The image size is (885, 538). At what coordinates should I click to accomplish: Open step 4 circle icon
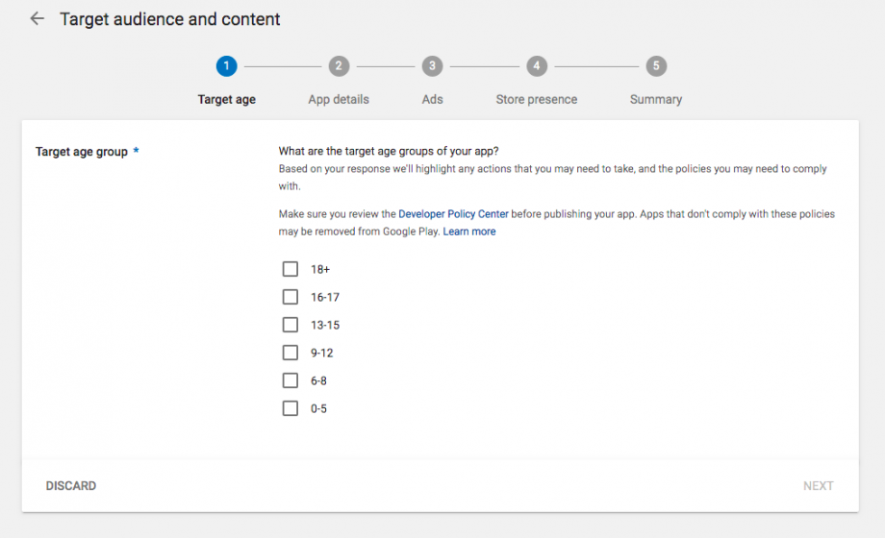coord(537,66)
